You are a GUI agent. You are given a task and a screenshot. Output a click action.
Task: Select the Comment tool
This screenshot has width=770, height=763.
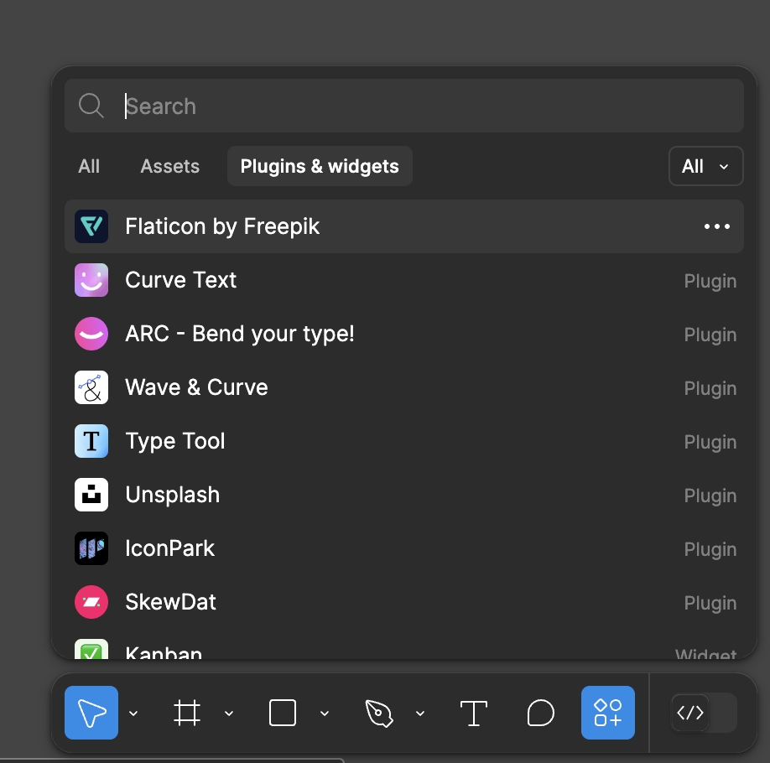click(x=541, y=713)
